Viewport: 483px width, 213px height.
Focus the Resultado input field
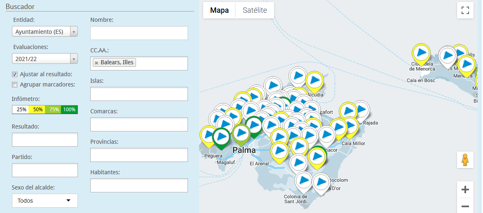[45, 140]
